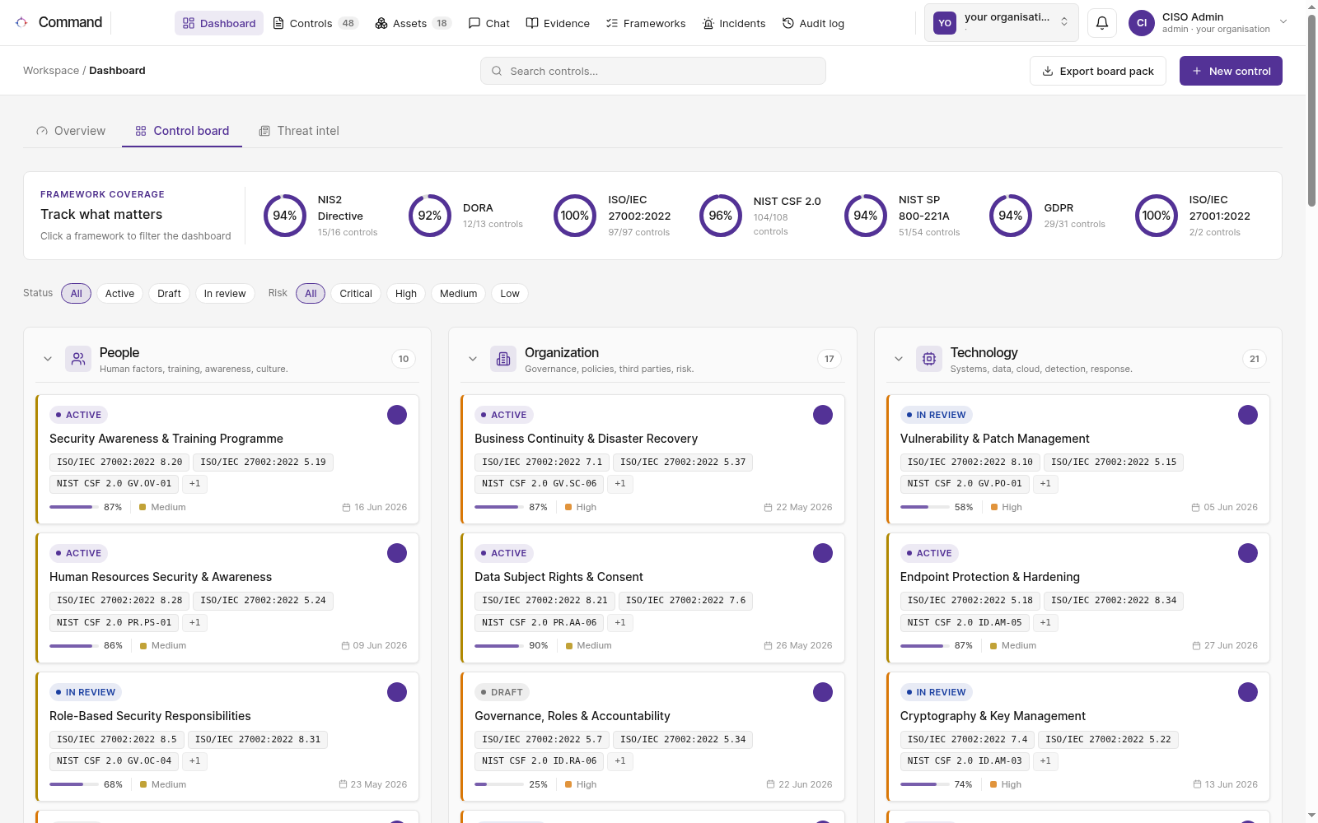
Task: Click the Search controls input field
Action: 653,71
